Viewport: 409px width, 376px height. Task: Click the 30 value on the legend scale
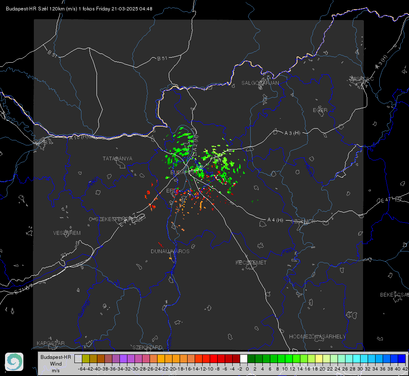point(360,369)
